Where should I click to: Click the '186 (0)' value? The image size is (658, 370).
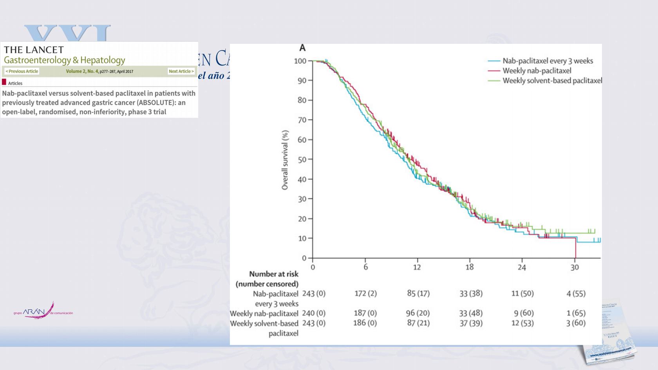click(365, 323)
